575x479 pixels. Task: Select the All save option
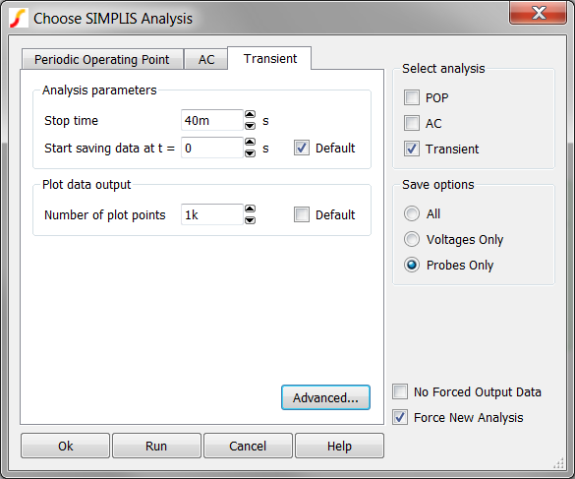[412, 213]
